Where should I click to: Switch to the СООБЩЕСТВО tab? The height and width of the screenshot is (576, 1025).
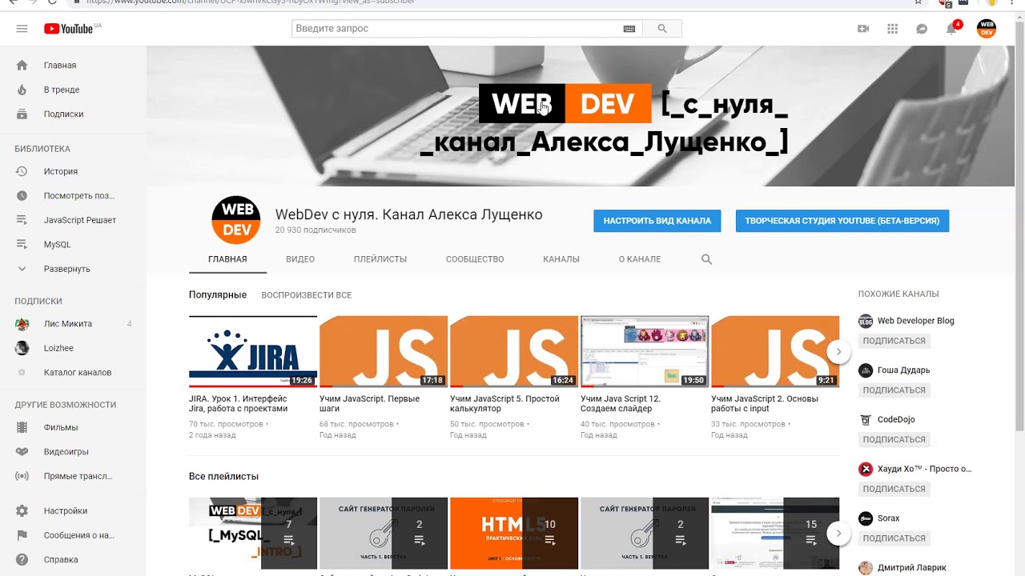click(475, 259)
